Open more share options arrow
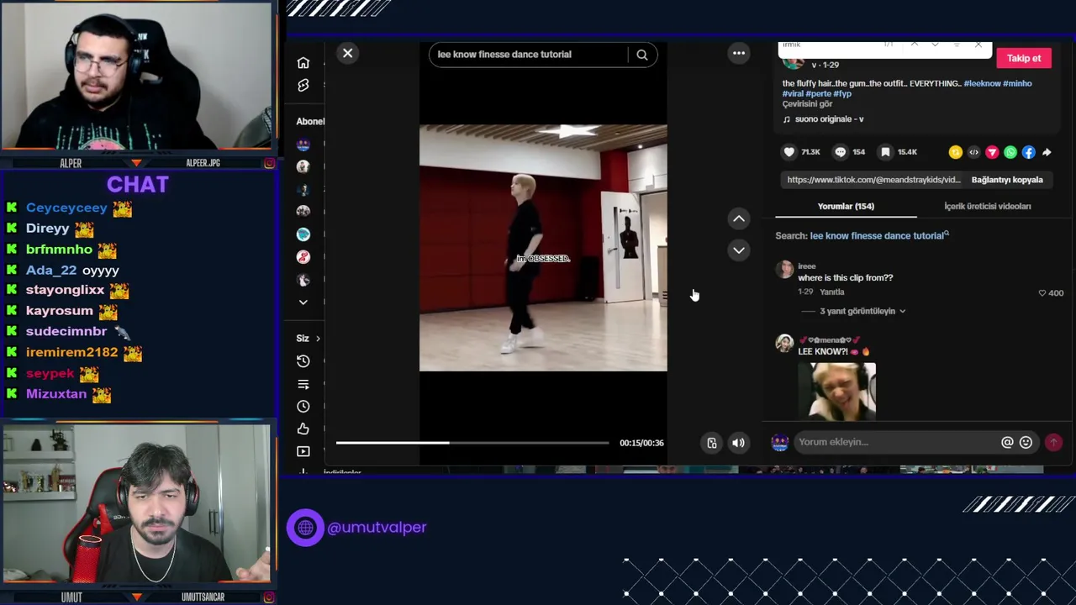This screenshot has width=1076, height=605. [1047, 152]
